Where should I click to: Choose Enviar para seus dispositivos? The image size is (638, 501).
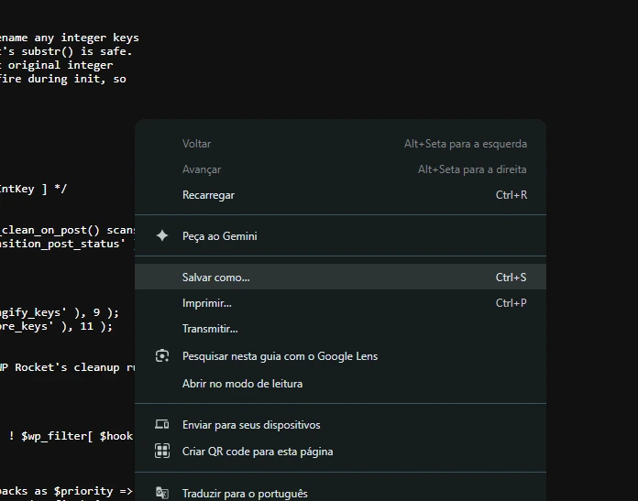[x=340, y=425]
